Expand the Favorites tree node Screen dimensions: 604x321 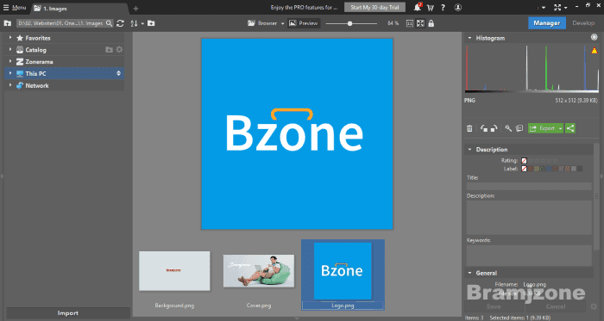pyautogui.click(x=10, y=38)
